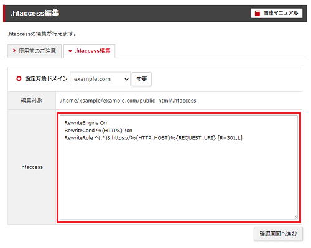Viewport: 311px width, 248px height.
Task: Click the 'RewriteEngine On' line
Action: [86, 123]
